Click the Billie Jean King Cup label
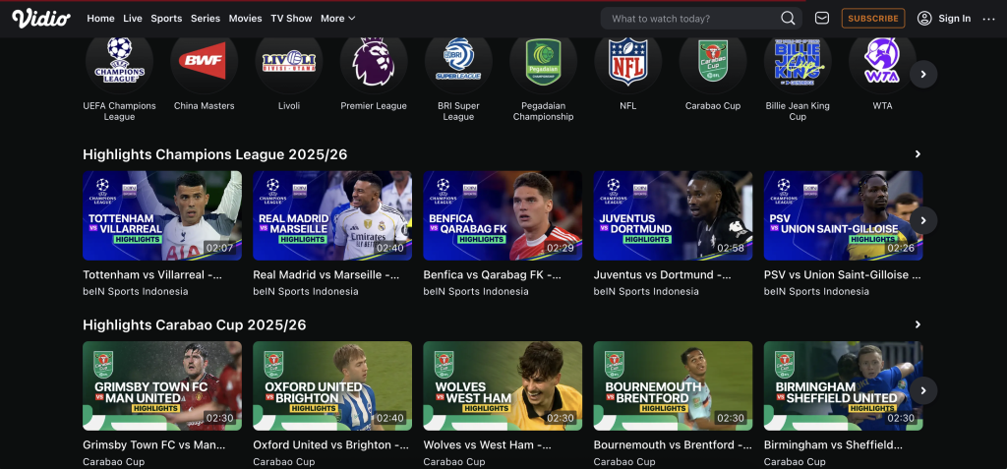The height and width of the screenshot is (469, 1007). [798, 111]
